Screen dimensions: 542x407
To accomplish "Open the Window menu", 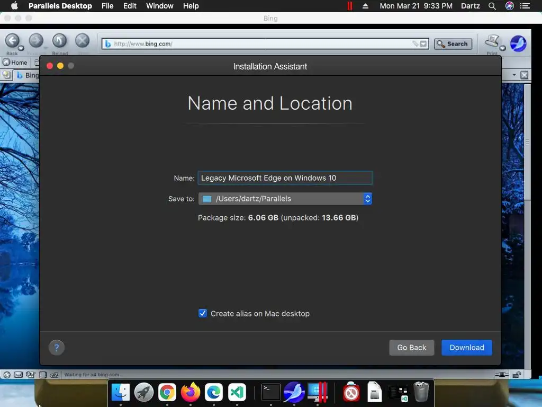I will coord(160,6).
